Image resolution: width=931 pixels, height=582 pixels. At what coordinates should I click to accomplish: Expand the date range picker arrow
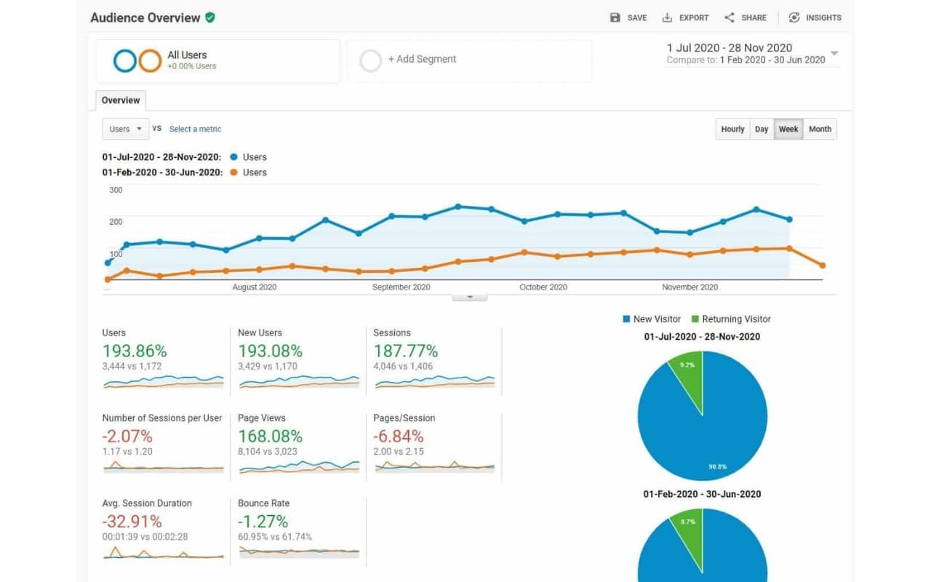834,53
